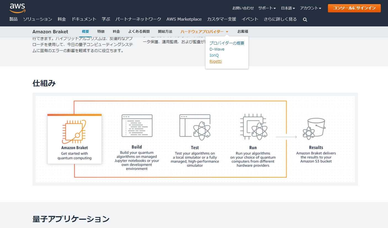Expand the アカウント dropdown
The image size is (388, 228).
point(310,8)
